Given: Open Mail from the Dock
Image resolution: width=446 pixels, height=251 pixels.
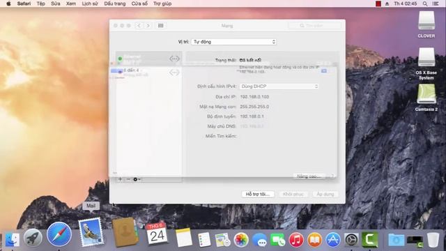Looking at the screenshot, I should click(91, 232).
